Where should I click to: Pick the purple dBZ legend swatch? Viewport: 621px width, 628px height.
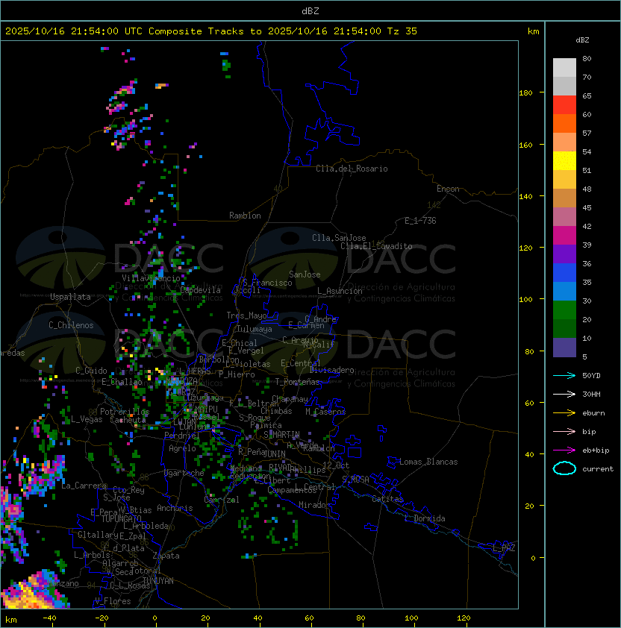click(x=564, y=254)
